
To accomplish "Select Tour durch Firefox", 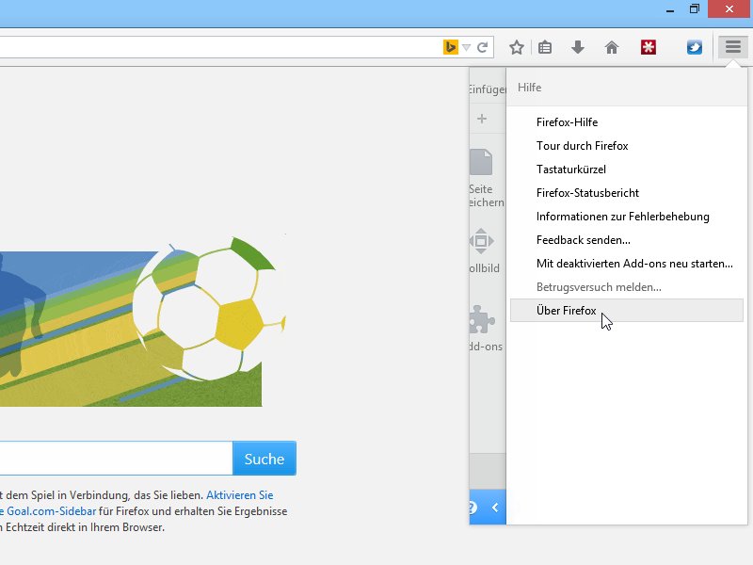I will [x=627, y=146].
